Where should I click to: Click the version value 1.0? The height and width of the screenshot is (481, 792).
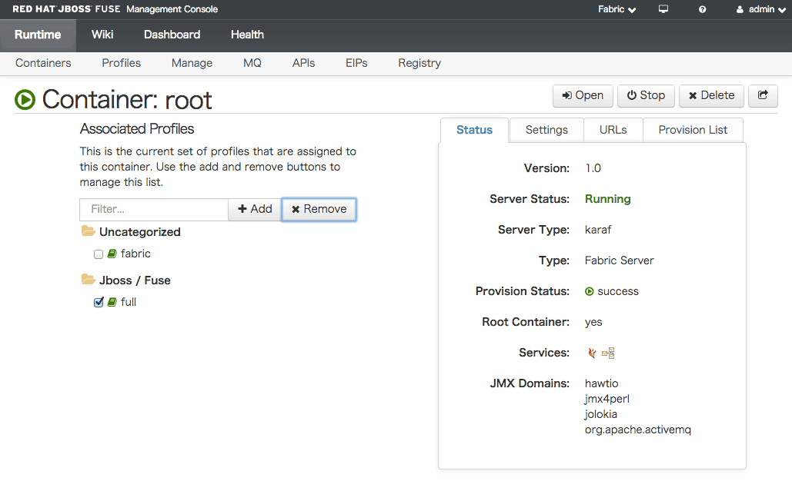(593, 168)
